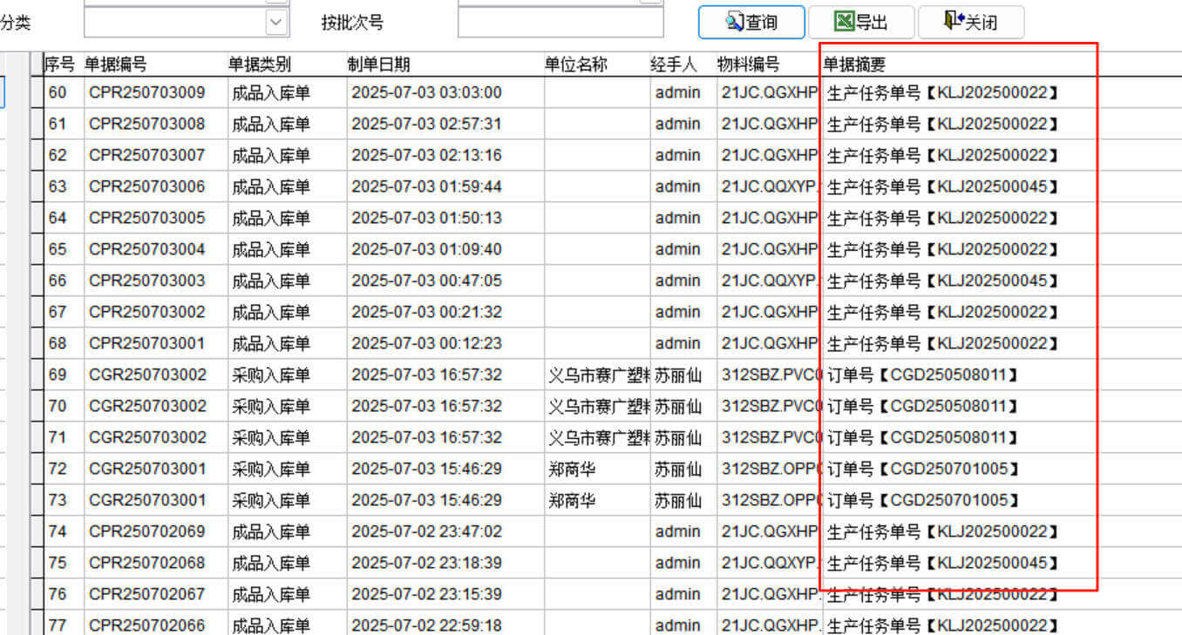This screenshot has height=635, width=1182.
Task: Select document number CPR250703009 cell
Action: pyautogui.click(x=147, y=92)
